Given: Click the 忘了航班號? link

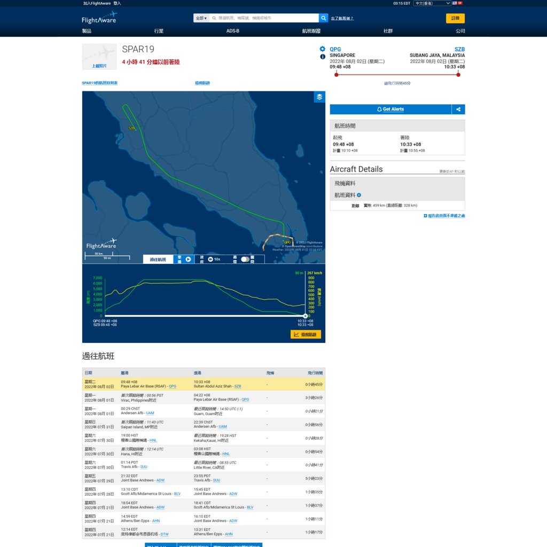Looking at the screenshot, I should [342, 18].
